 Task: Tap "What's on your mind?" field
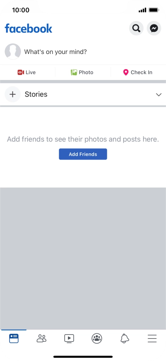pos(56,52)
